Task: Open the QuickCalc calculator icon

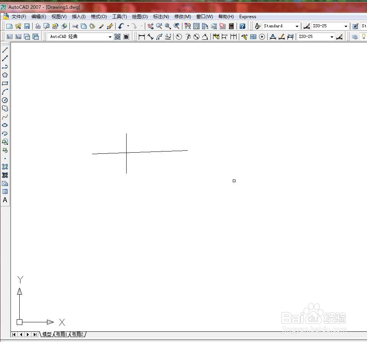Action: 231,26
